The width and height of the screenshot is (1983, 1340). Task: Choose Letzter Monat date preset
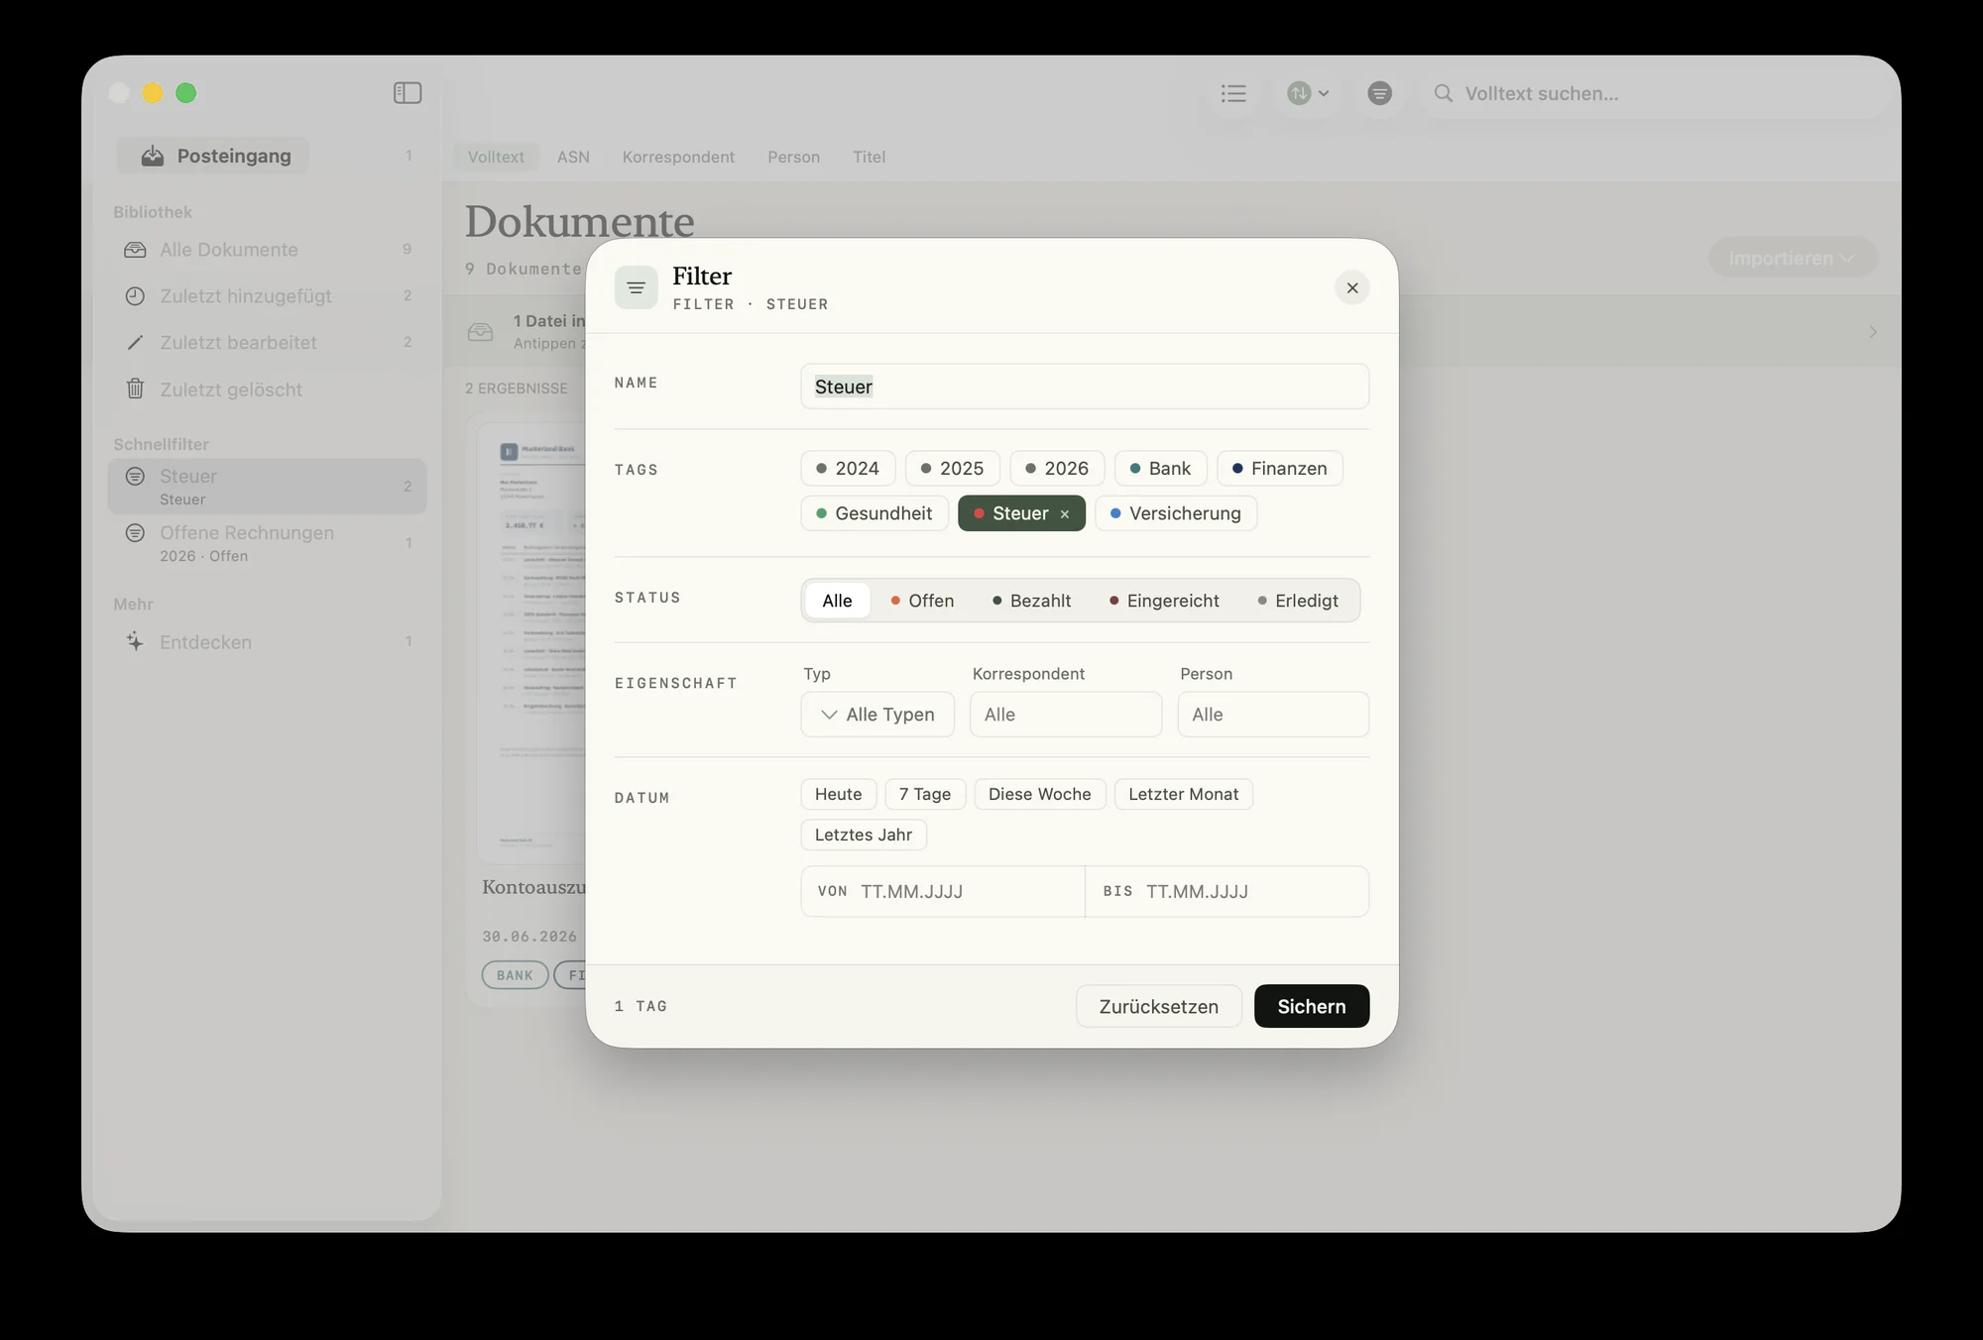tap(1184, 794)
